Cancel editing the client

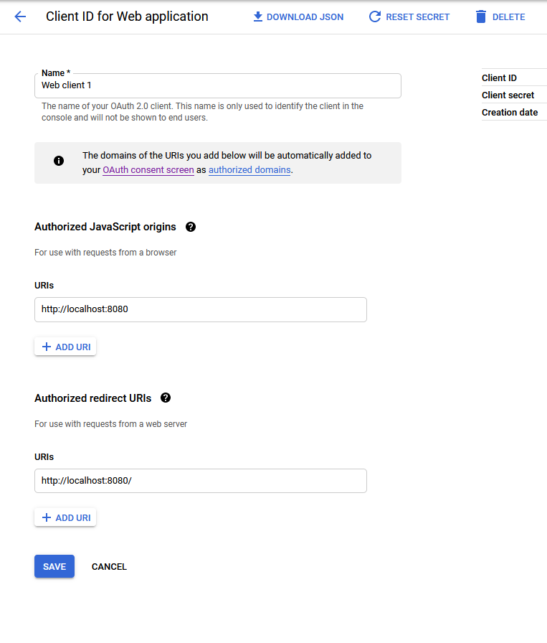[108, 566]
